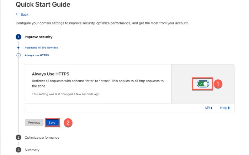
Task: Click the 'Redirect all requests with scheme' description
Action: pyautogui.click(x=98, y=84)
